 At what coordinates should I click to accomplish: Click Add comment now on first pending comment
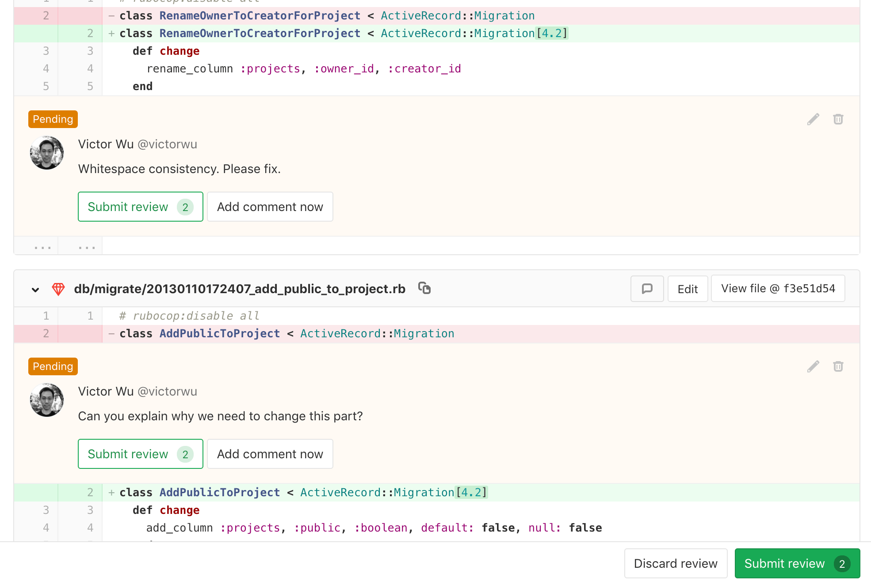click(x=269, y=206)
